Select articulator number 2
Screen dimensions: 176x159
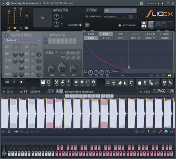[x=50, y=41]
